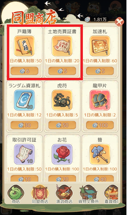Viewport: 127px width, 215px height.
Task: Select the お花 red rose icon
Action: coord(62,154)
